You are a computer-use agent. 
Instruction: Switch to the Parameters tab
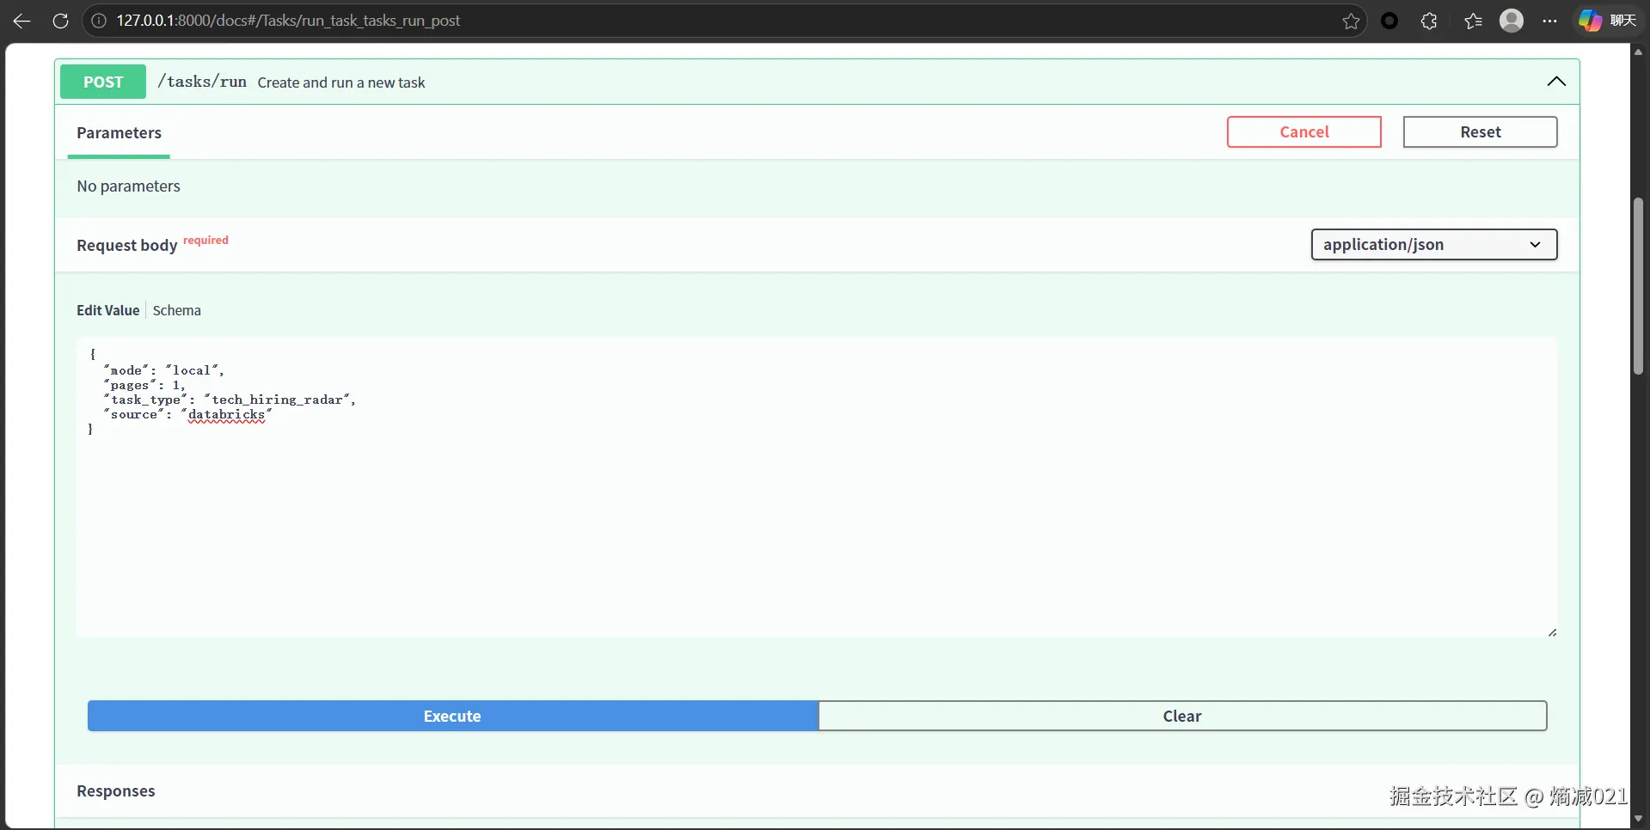(119, 133)
